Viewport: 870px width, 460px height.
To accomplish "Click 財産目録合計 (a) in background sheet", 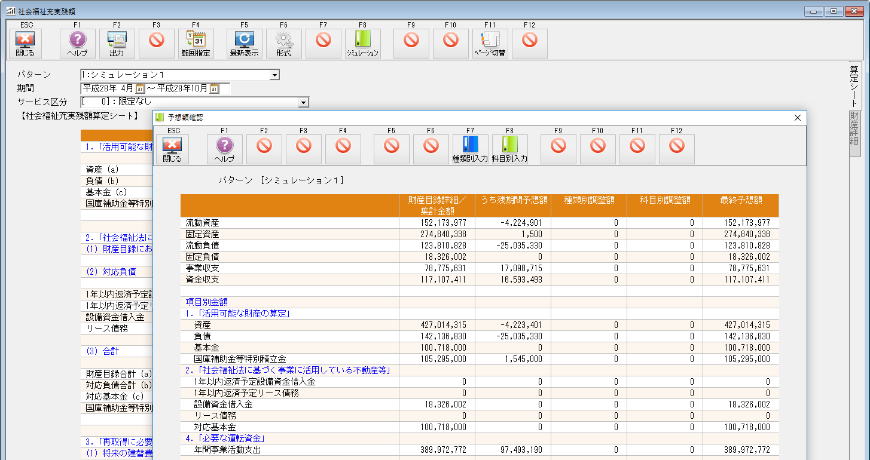I will [118, 373].
